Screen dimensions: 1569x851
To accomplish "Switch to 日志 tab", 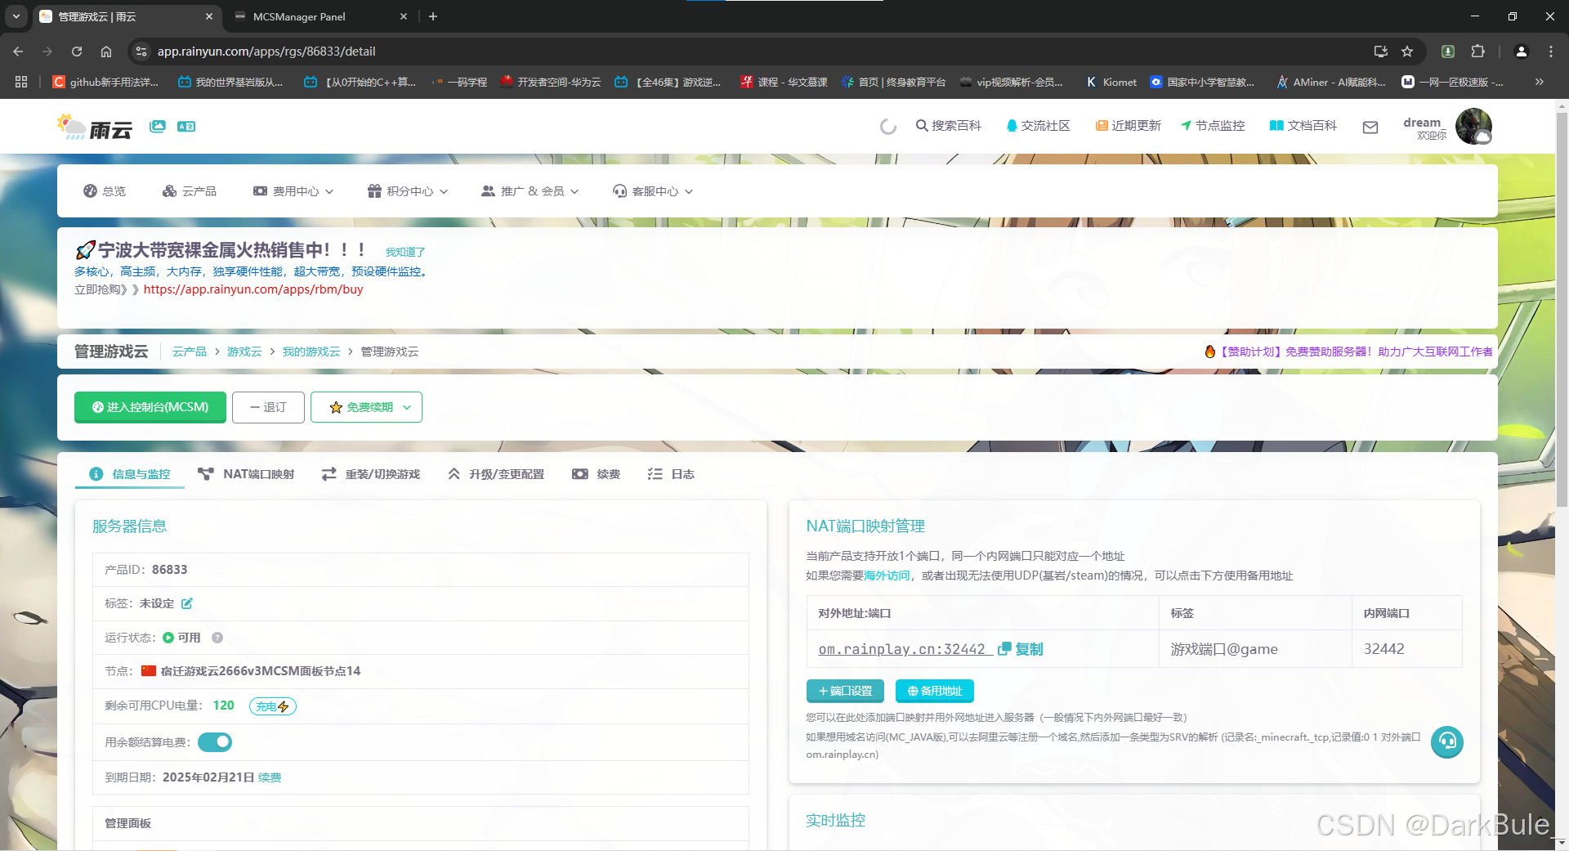I will pyautogui.click(x=671, y=474).
